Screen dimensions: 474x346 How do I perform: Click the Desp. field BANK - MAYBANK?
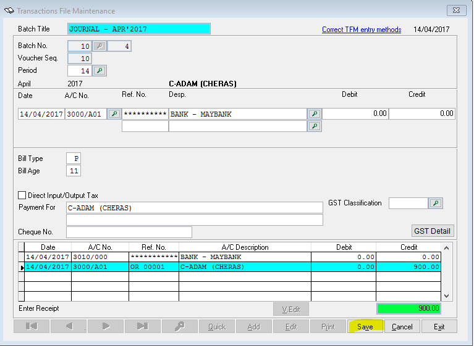[238, 114]
